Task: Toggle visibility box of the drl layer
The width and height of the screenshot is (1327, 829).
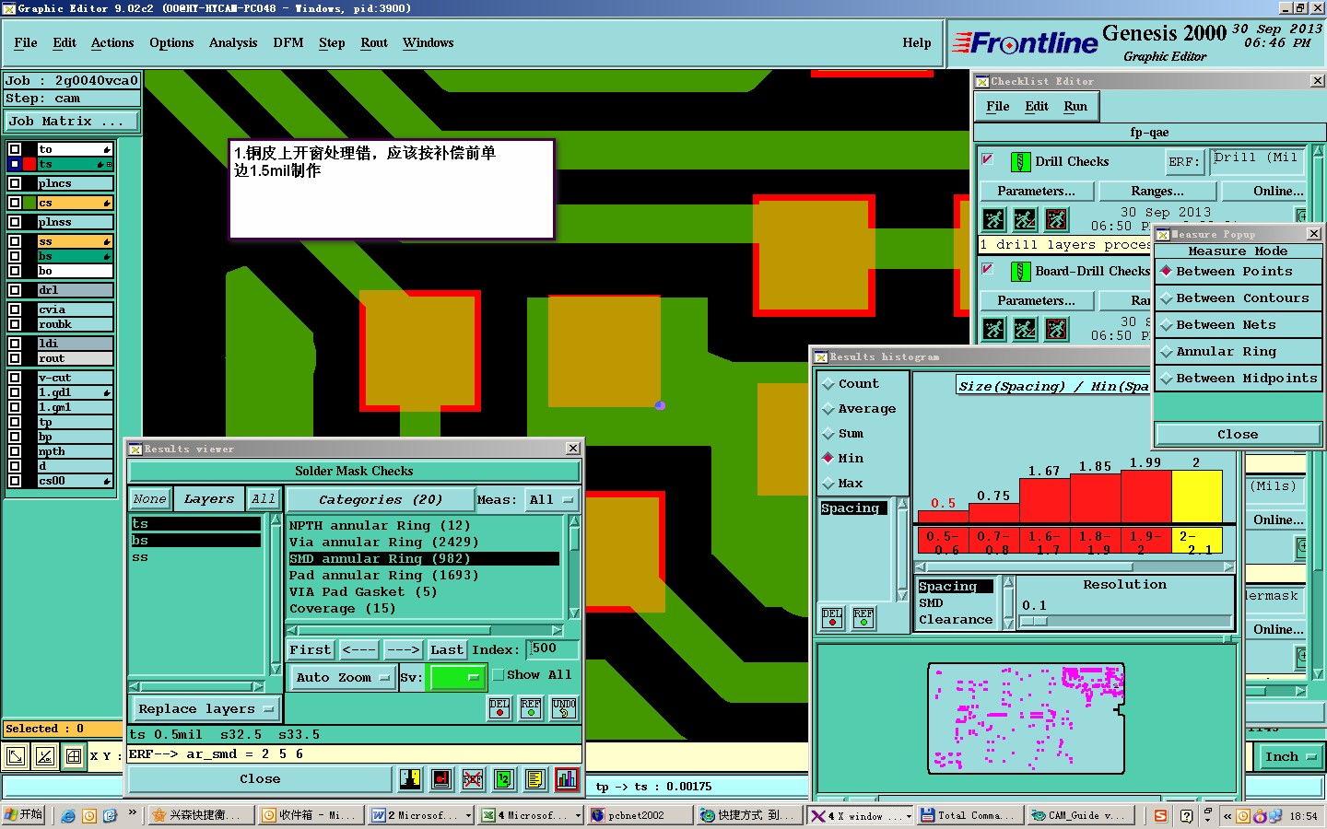Action: tap(15, 290)
